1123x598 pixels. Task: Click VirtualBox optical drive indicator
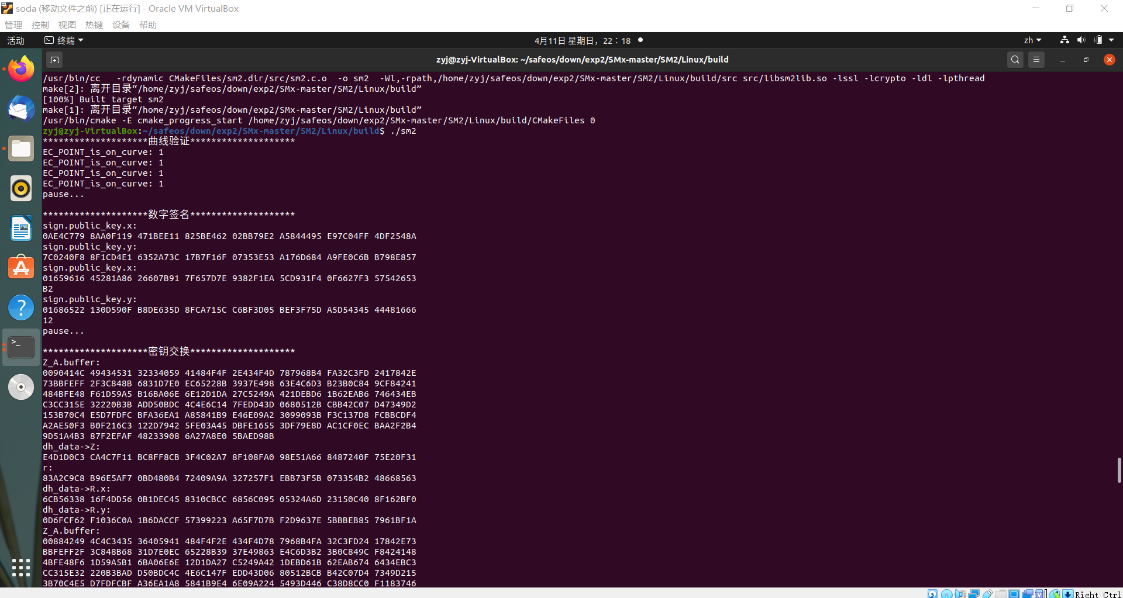(947, 593)
